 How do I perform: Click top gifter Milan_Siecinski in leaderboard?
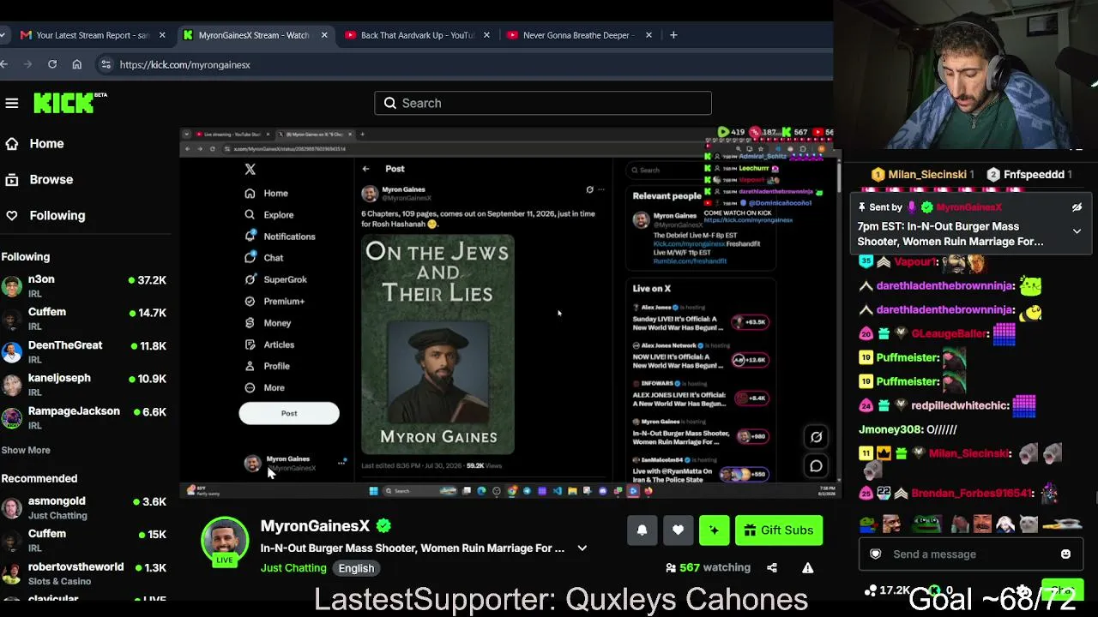923,175
